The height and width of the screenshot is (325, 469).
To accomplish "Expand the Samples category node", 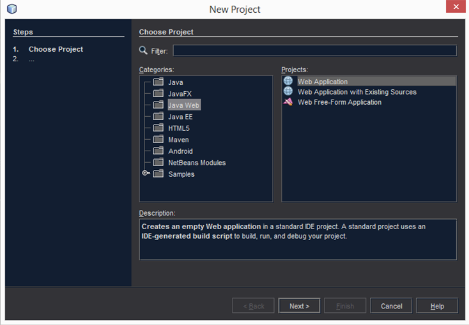I will pos(146,174).
